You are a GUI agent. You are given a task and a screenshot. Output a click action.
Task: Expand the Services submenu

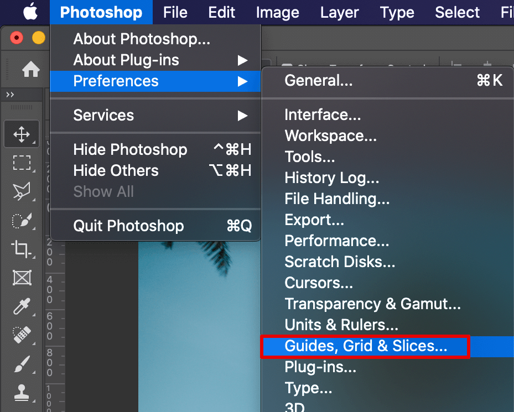point(155,115)
